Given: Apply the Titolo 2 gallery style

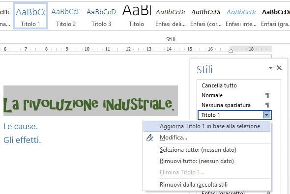Looking at the screenshot, I should (x=66, y=16).
